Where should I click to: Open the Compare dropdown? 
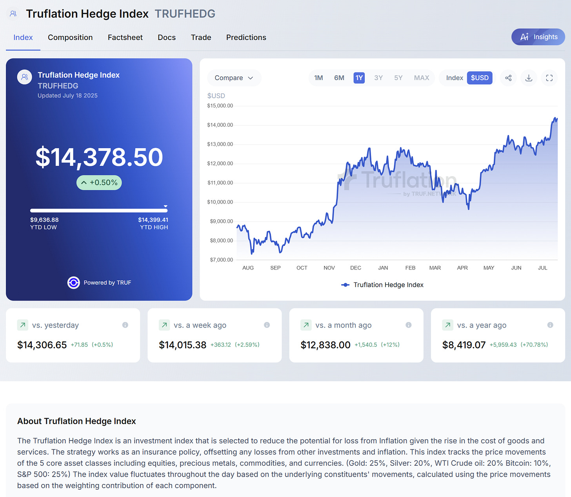[x=234, y=78]
